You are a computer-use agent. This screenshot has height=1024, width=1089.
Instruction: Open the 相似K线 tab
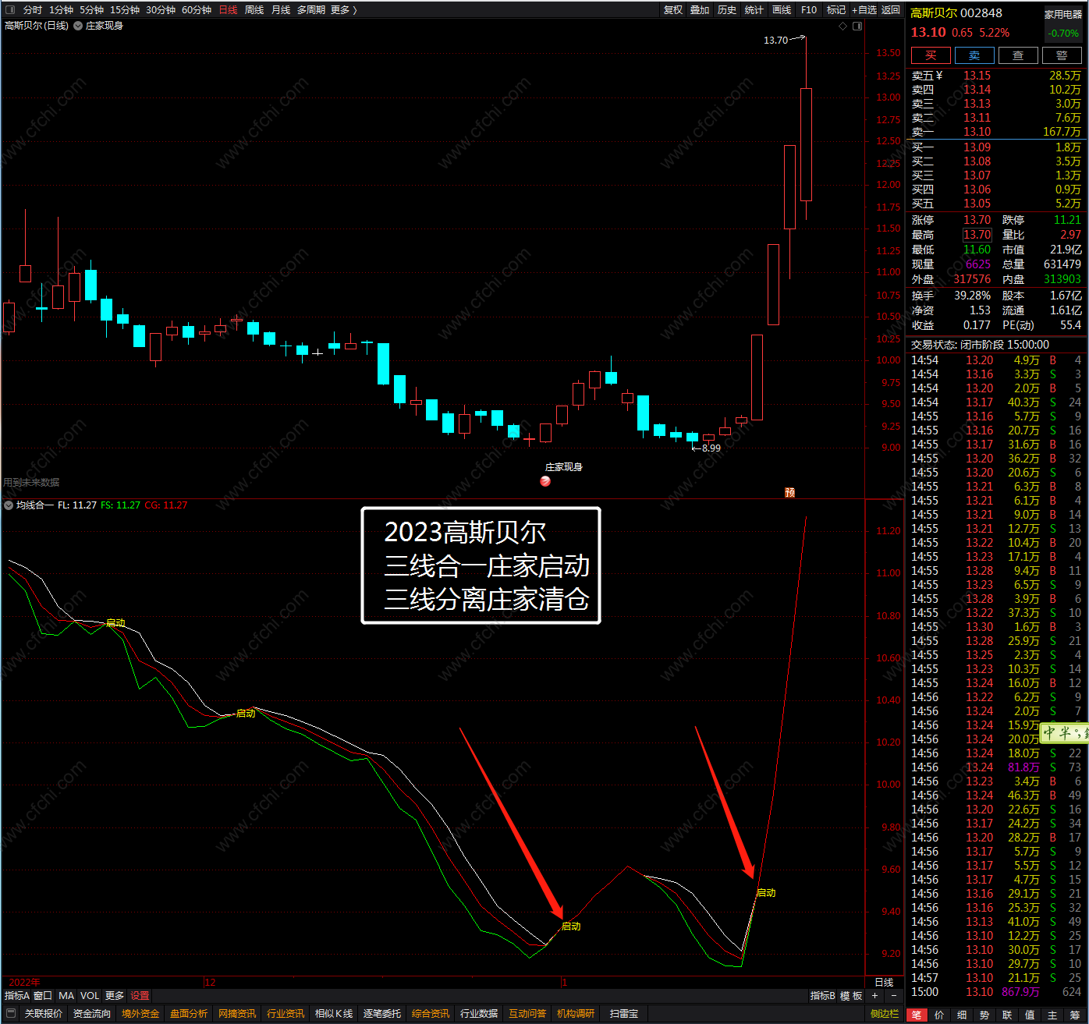click(x=333, y=1014)
